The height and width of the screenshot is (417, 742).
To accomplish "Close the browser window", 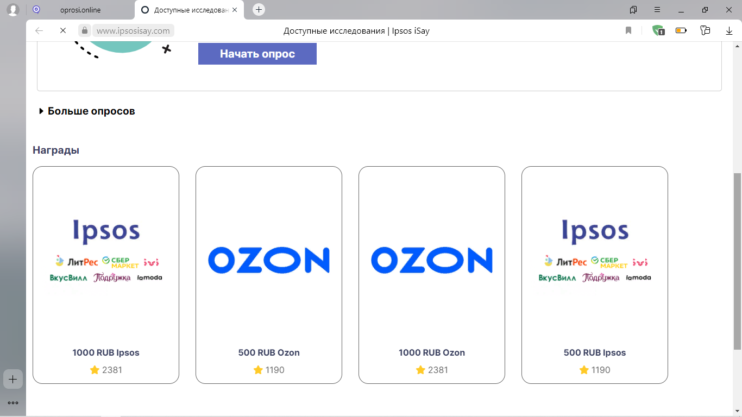I will (730, 10).
